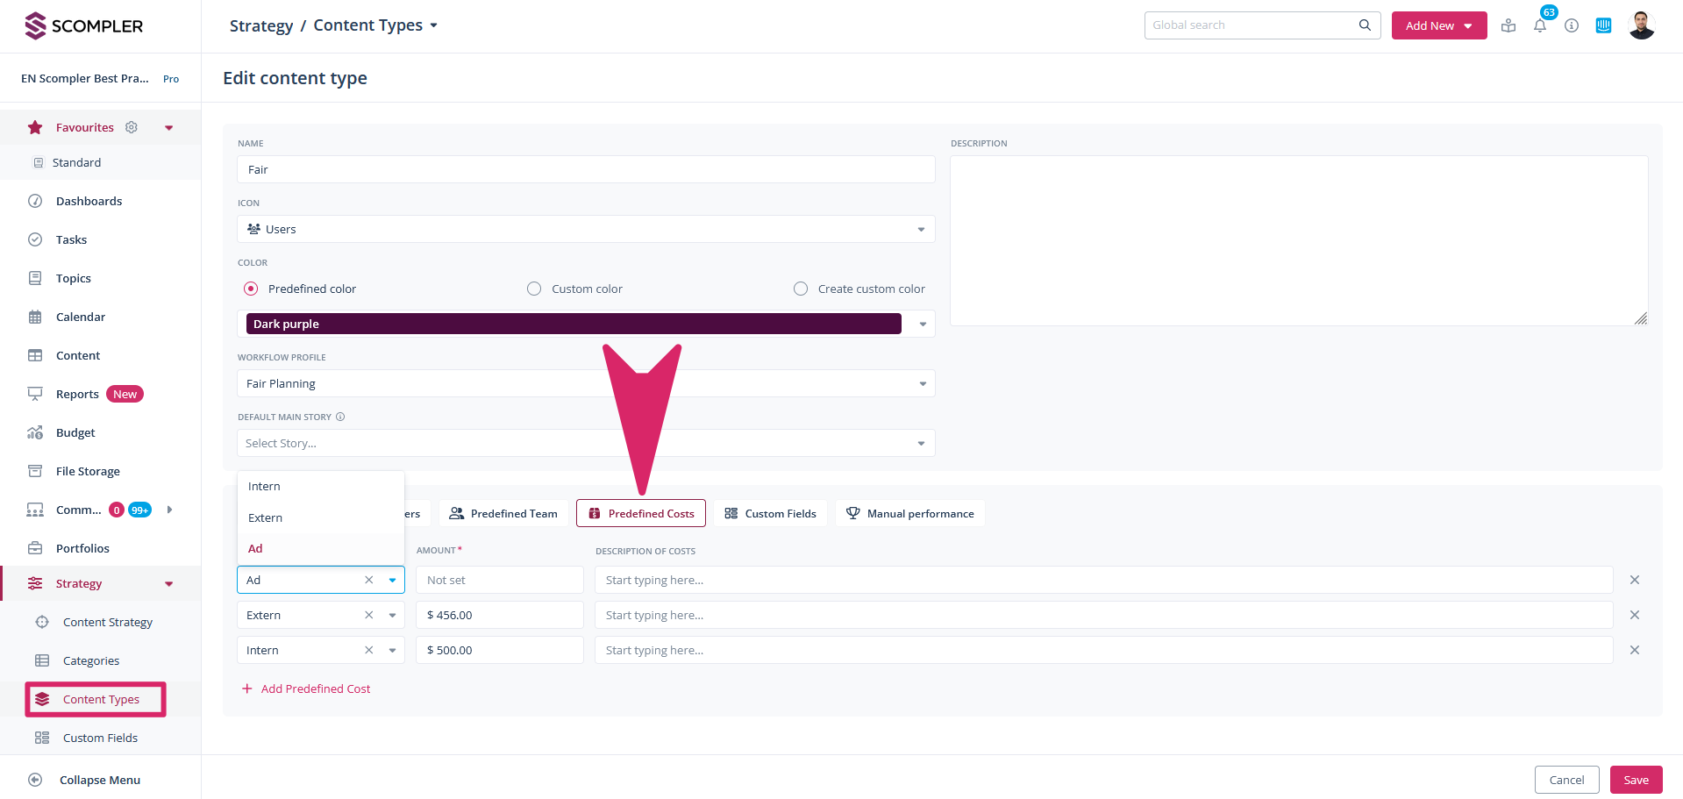Click the global search magnifier icon

pyautogui.click(x=1365, y=25)
